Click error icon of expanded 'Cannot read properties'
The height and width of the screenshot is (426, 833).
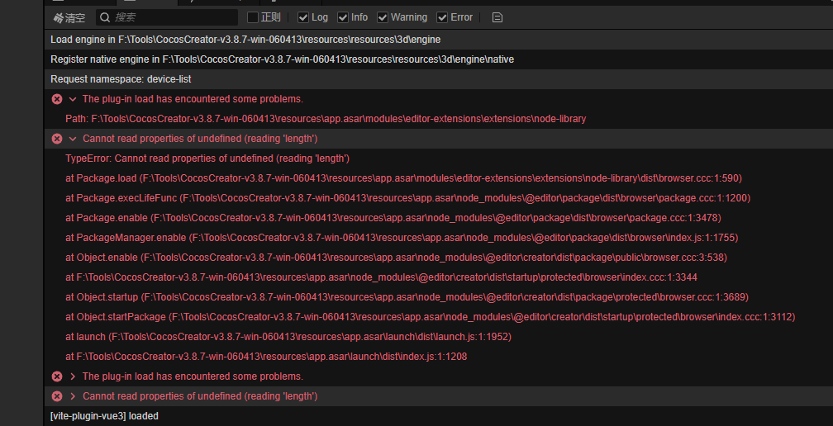[57, 139]
